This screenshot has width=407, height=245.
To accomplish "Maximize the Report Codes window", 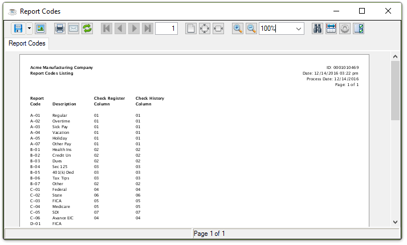I will [362, 11].
